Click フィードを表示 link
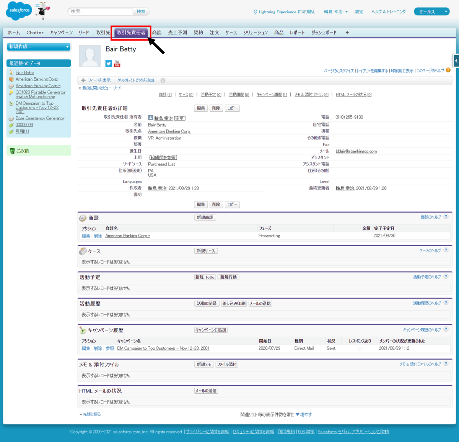Image resolution: width=459 pixels, height=442 pixels. click(x=99, y=80)
